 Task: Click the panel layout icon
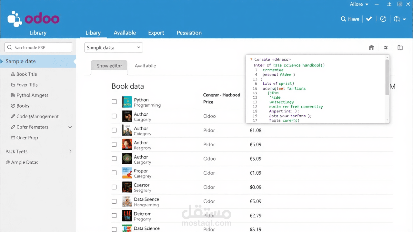point(400,47)
